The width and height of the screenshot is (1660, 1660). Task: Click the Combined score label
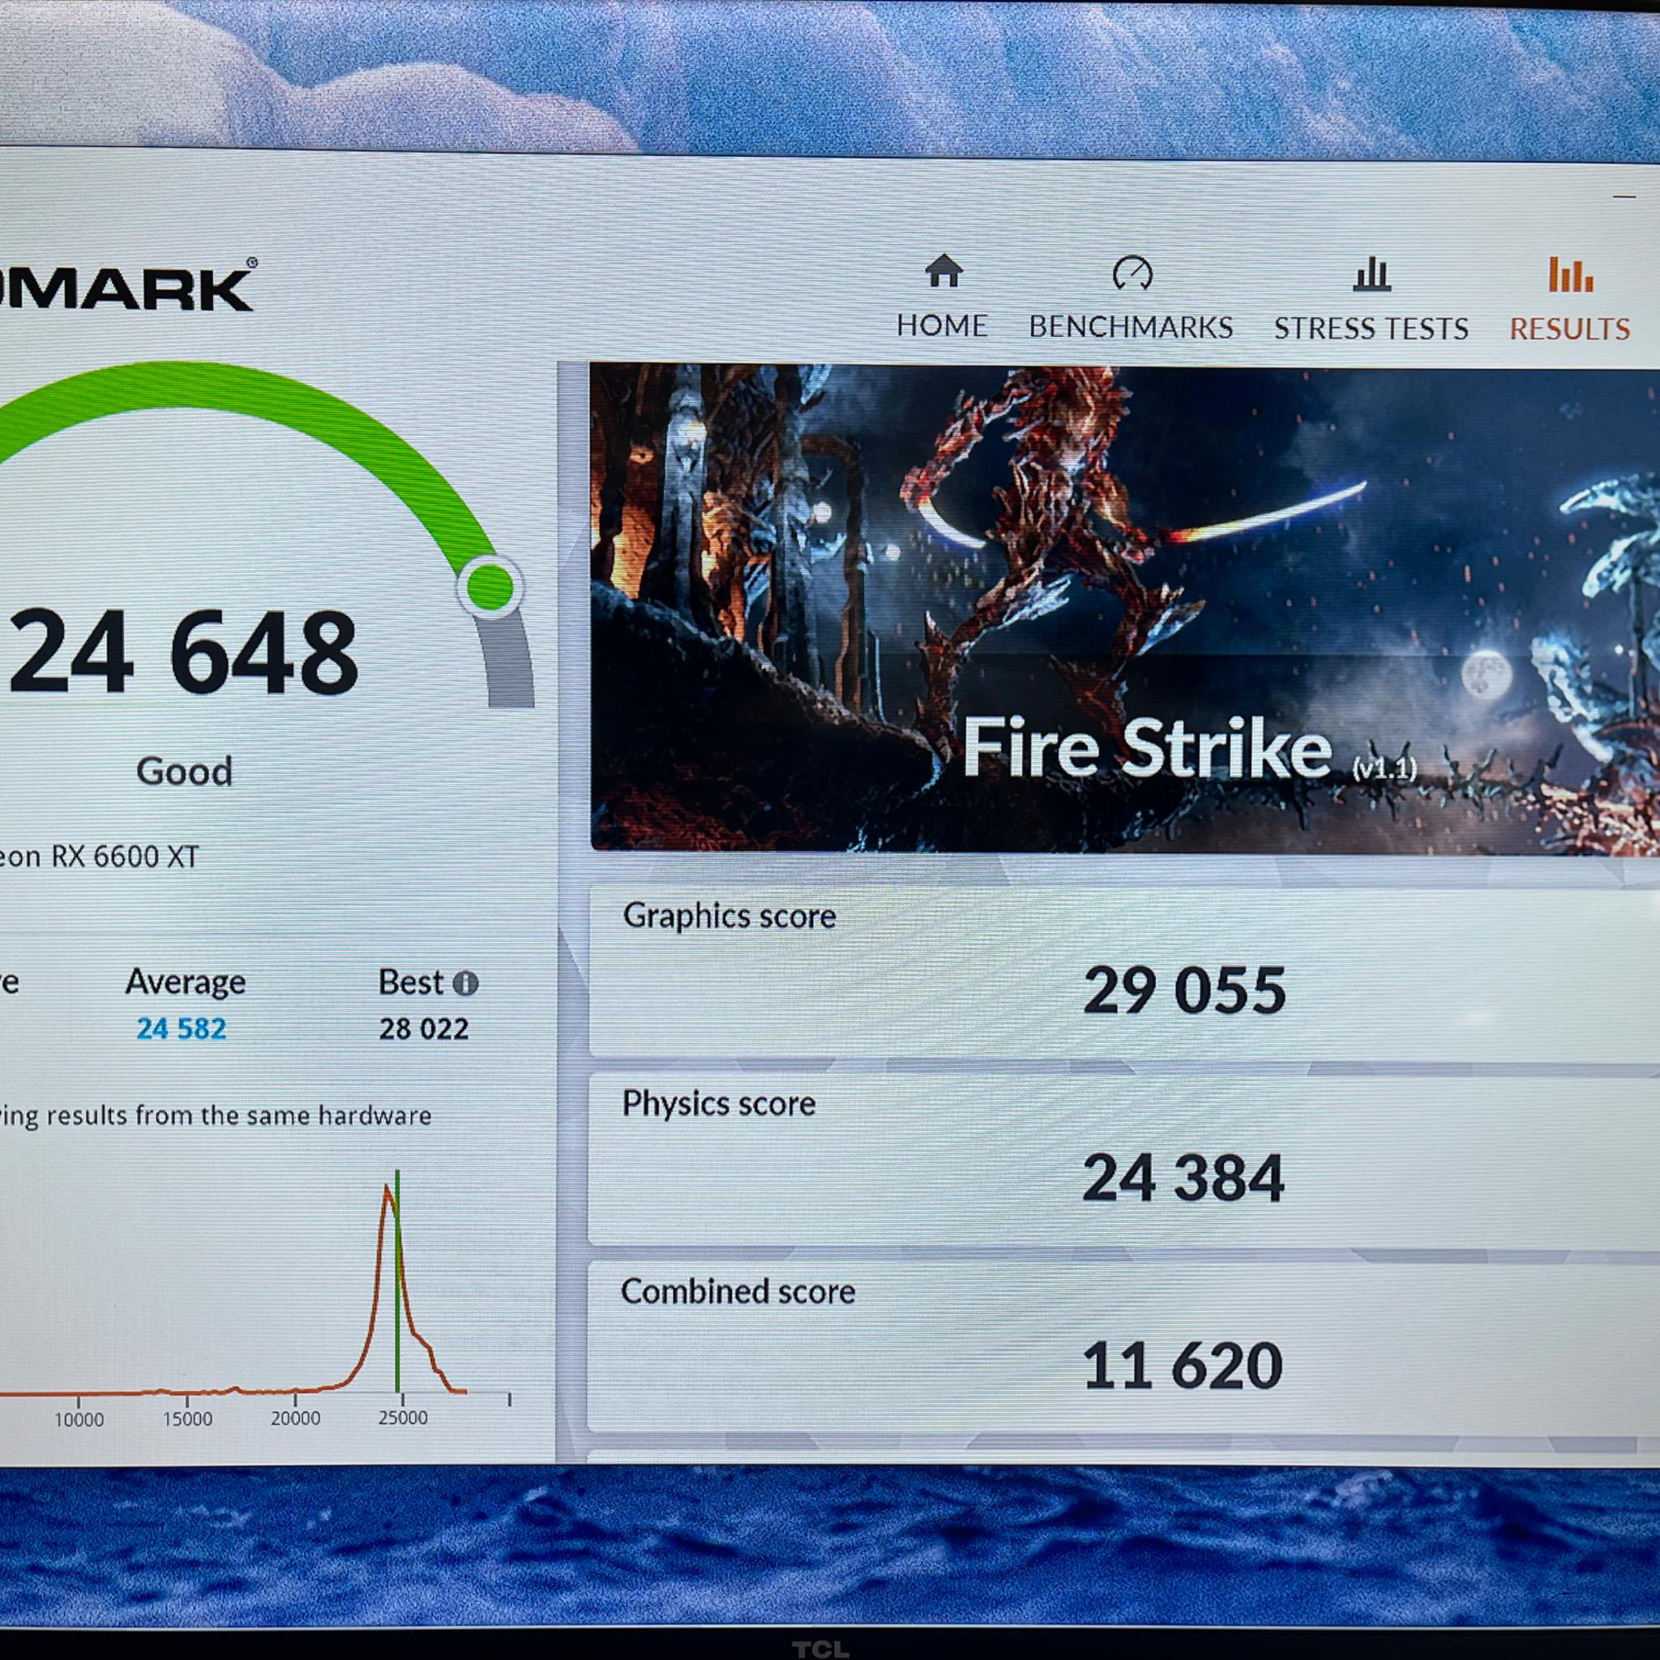738,1291
